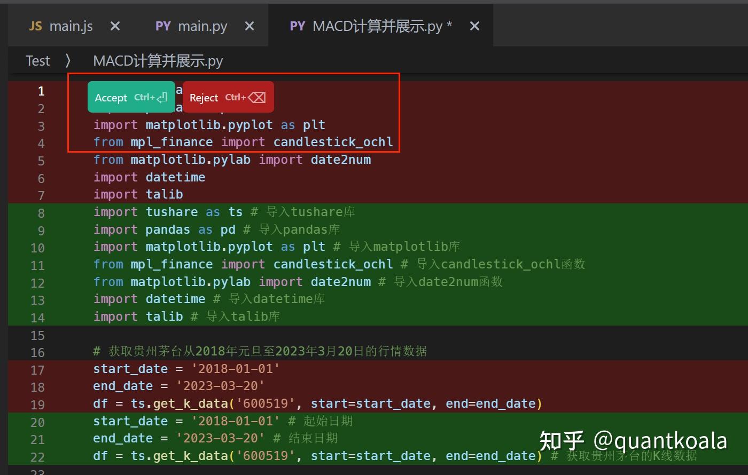
Task: Click start_date on removed line 17
Action: pos(131,369)
